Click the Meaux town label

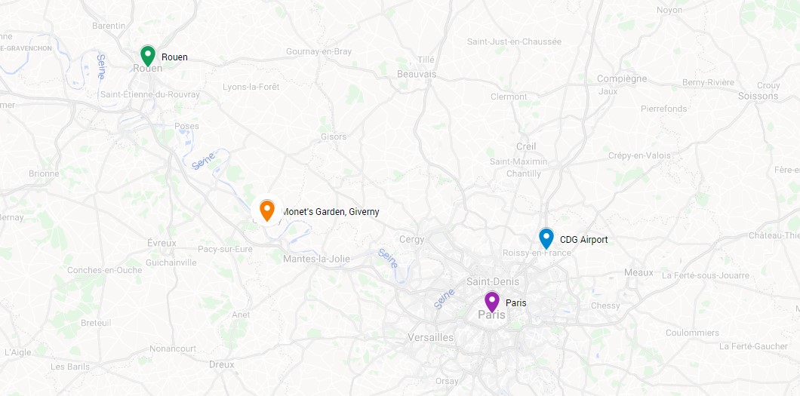tap(638, 272)
